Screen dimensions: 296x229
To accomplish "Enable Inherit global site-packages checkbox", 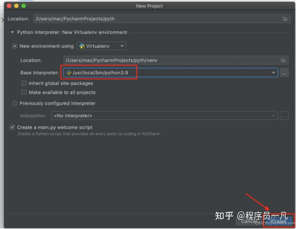I will [24, 83].
